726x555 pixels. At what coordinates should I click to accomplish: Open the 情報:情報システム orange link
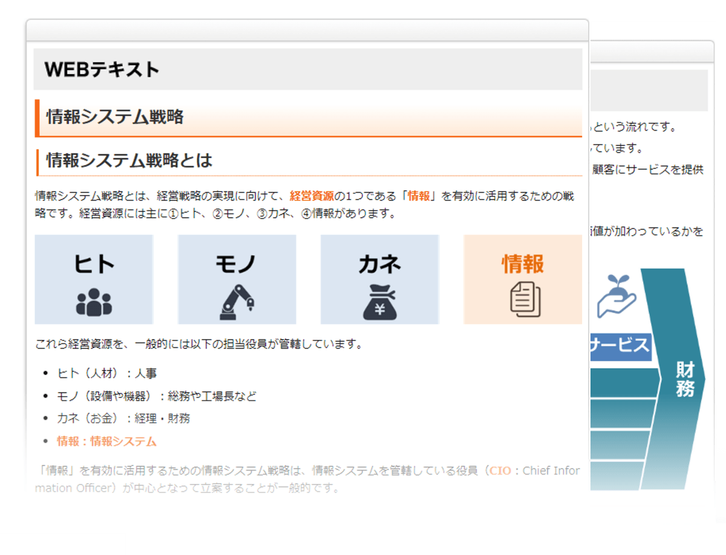tap(105, 441)
